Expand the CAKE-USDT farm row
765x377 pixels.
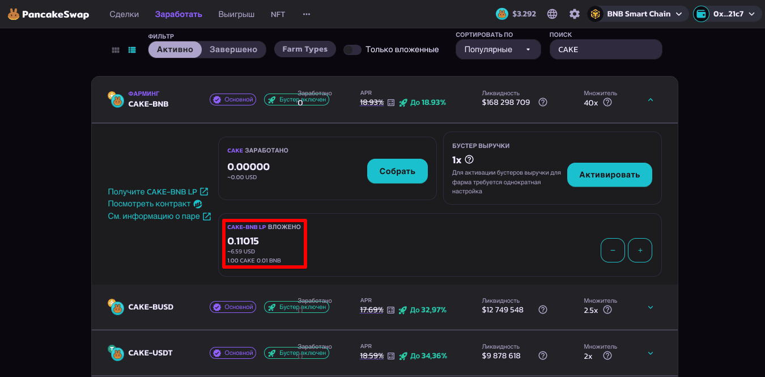click(651, 353)
